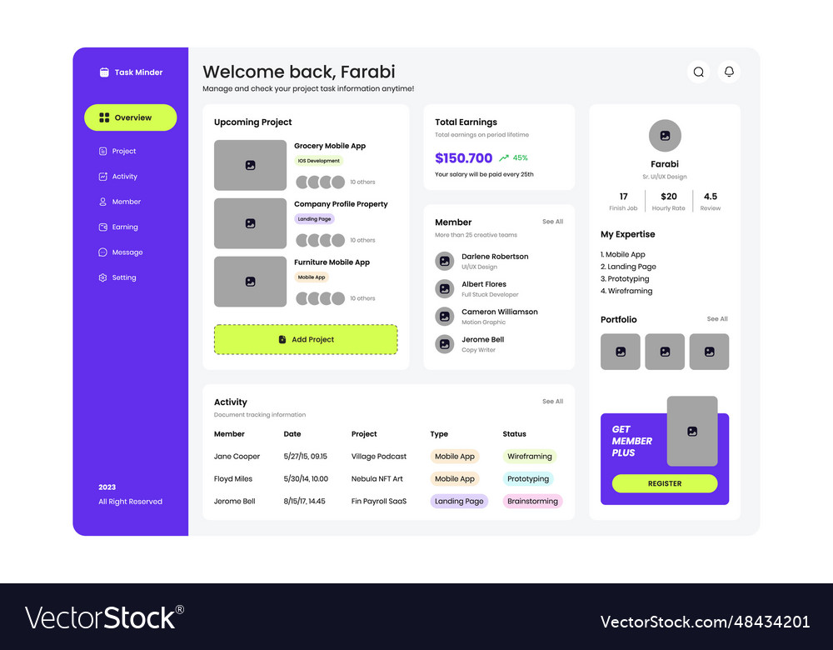The image size is (833, 650).
Task: Click Farabi's profile avatar icon
Action: (x=665, y=136)
